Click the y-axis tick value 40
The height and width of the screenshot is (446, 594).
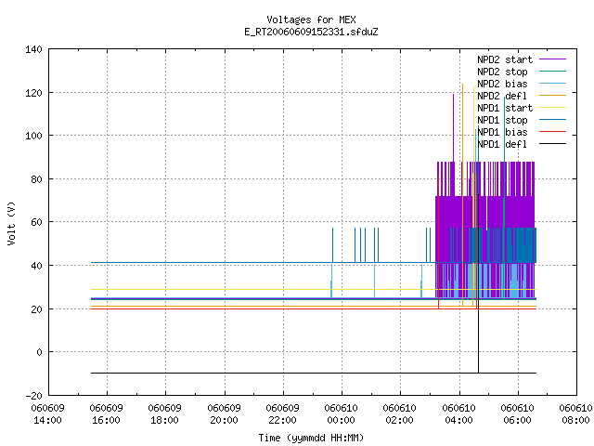(x=36, y=266)
